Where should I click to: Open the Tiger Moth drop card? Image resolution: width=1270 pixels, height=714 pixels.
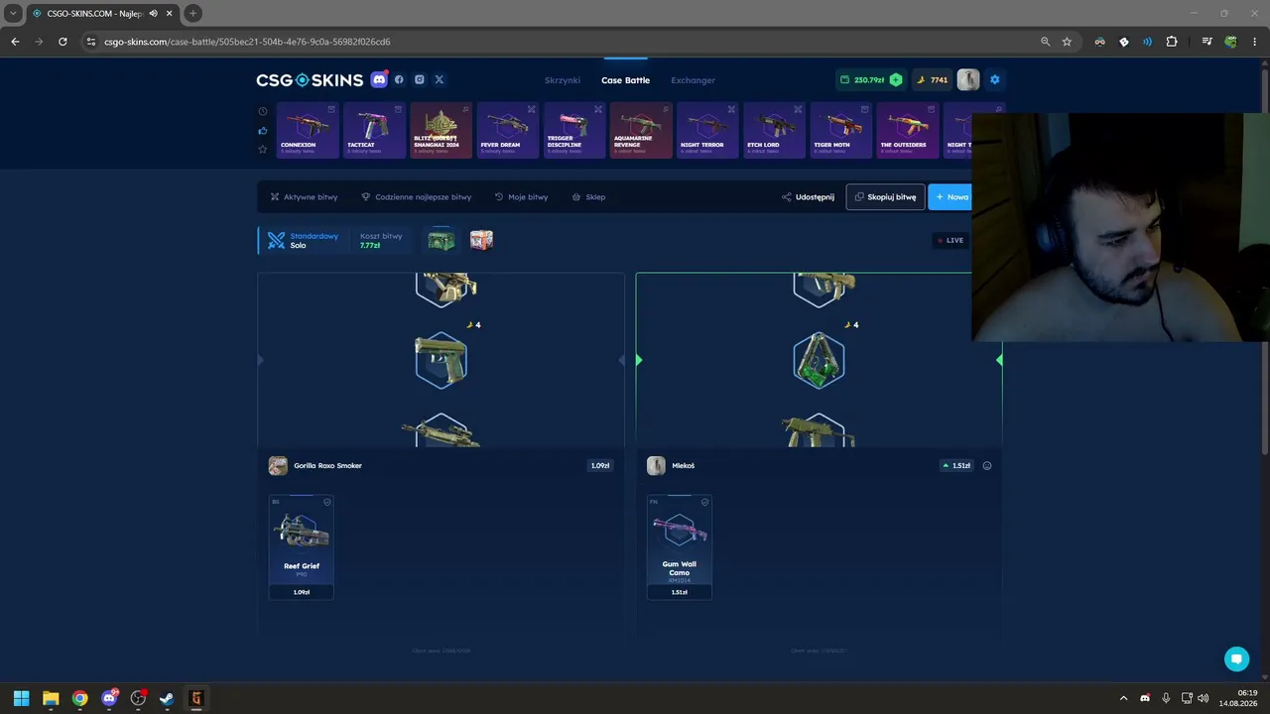pyautogui.click(x=841, y=130)
